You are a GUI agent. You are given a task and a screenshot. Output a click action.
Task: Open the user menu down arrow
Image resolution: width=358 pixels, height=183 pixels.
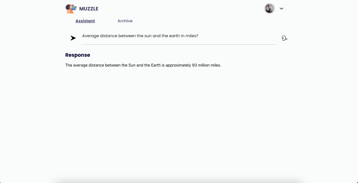pyautogui.click(x=281, y=8)
